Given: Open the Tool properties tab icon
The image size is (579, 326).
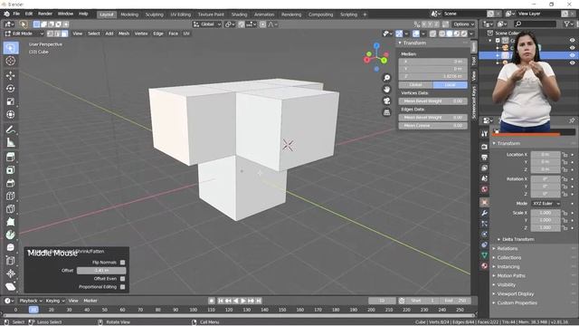Looking at the screenshot, I should click(x=485, y=134).
